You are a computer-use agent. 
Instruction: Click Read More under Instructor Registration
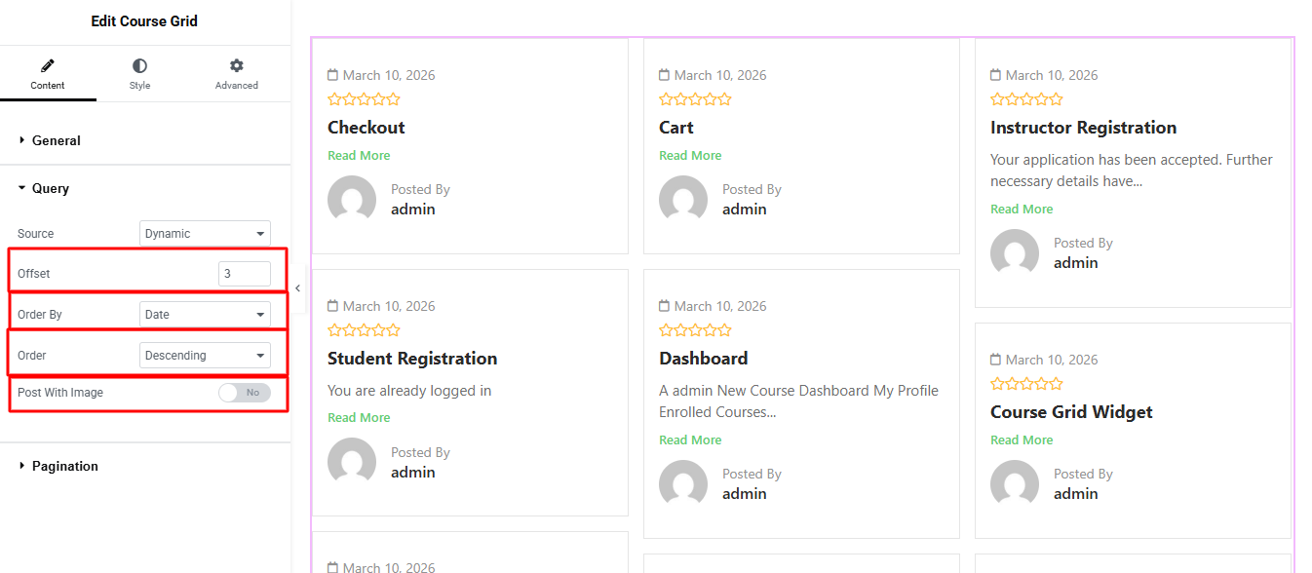(x=1022, y=209)
